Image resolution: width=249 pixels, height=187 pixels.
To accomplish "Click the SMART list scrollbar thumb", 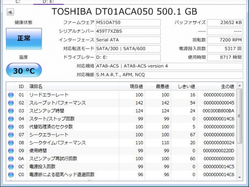I will click(x=240, y=116).
